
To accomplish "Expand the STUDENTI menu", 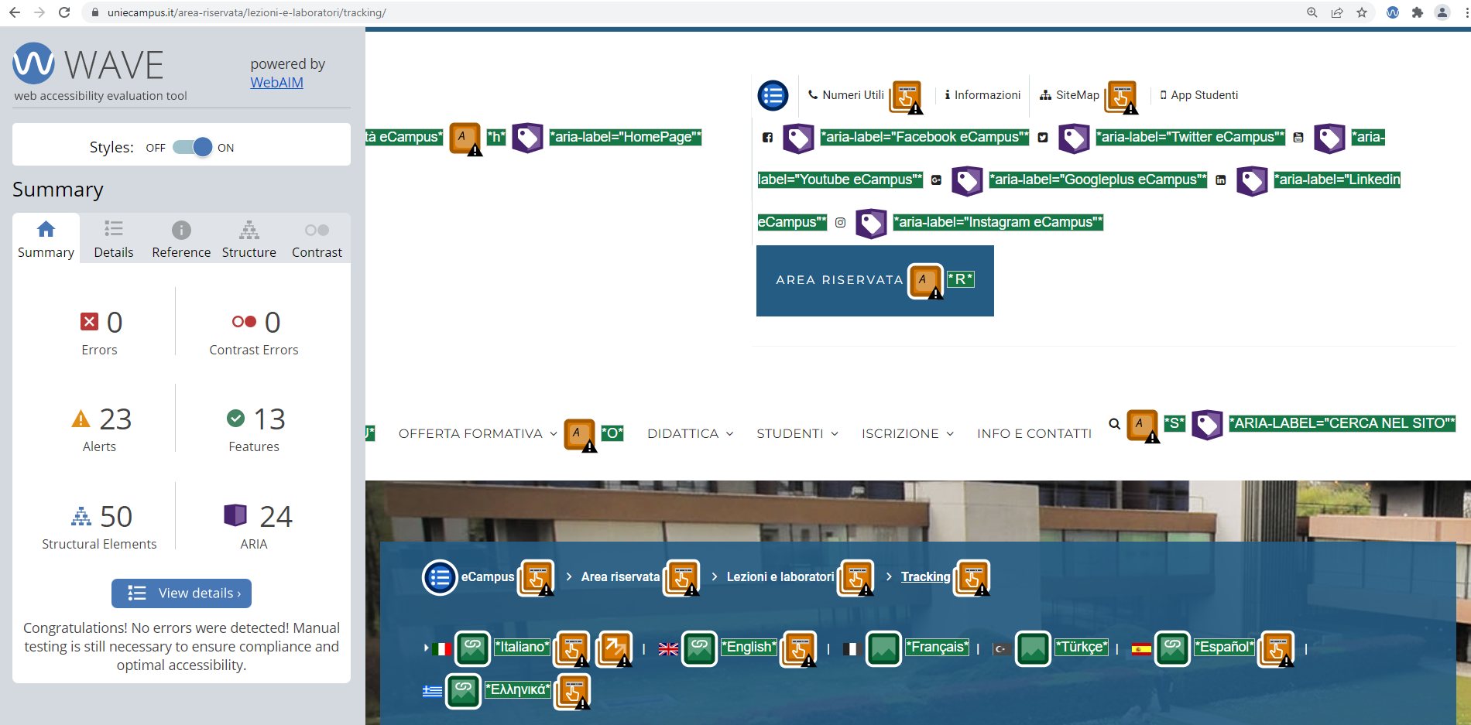I will point(797,434).
